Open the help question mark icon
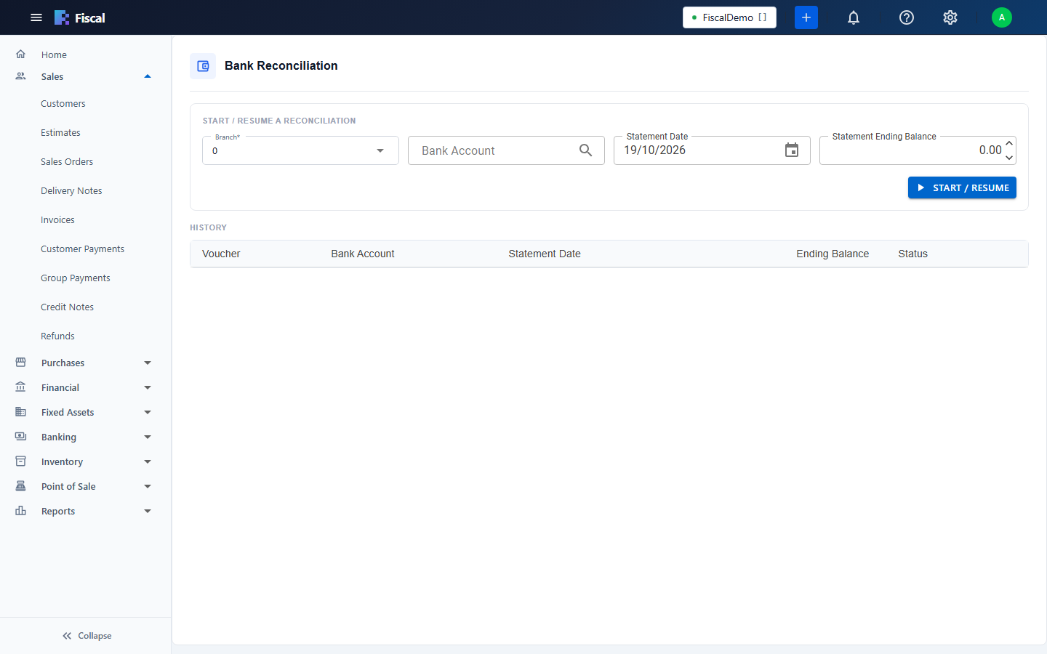The height and width of the screenshot is (654, 1047). click(x=907, y=17)
